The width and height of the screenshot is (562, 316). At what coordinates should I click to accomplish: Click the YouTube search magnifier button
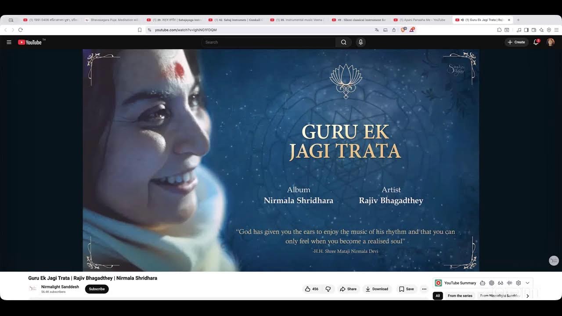(344, 42)
